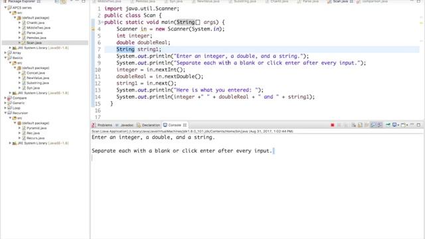425x239 pixels.
Task: Select Pyramid.java under Recursion
Action: (37, 128)
